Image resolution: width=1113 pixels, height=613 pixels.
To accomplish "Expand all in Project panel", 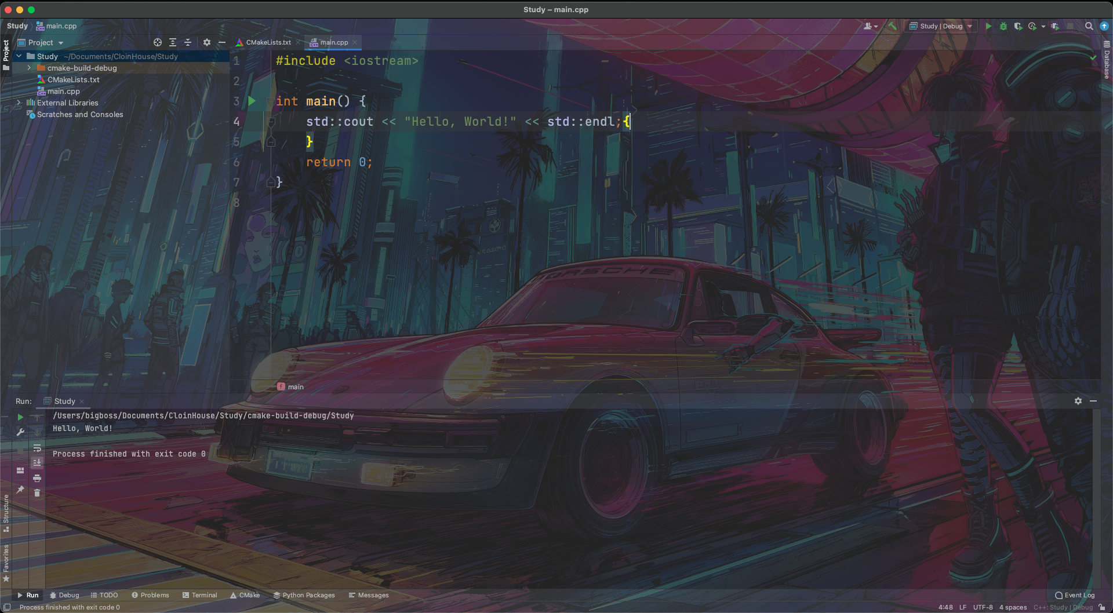I will [x=173, y=42].
